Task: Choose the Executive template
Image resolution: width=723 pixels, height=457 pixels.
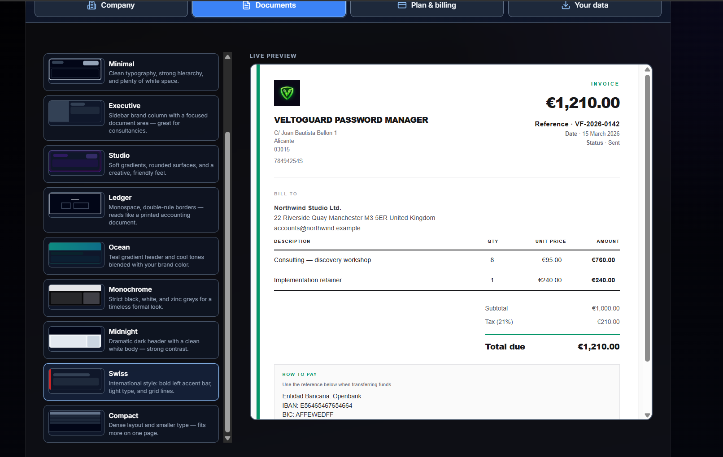Action: click(131, 118)
